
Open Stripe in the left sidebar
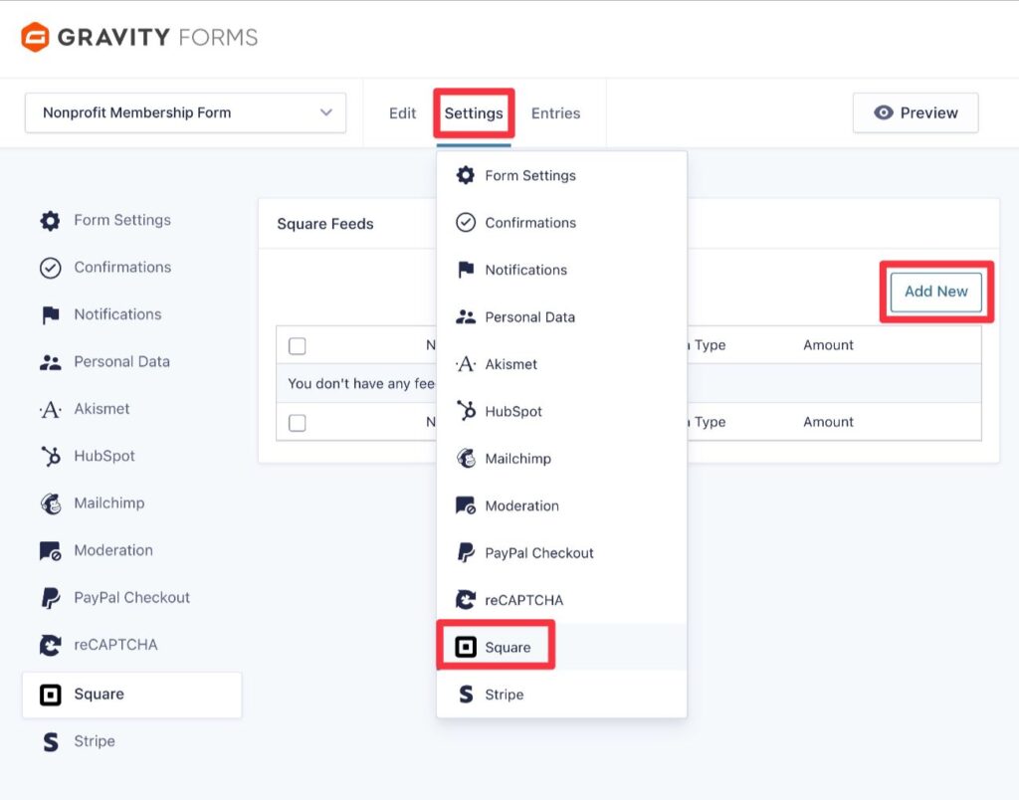(132, 741)
